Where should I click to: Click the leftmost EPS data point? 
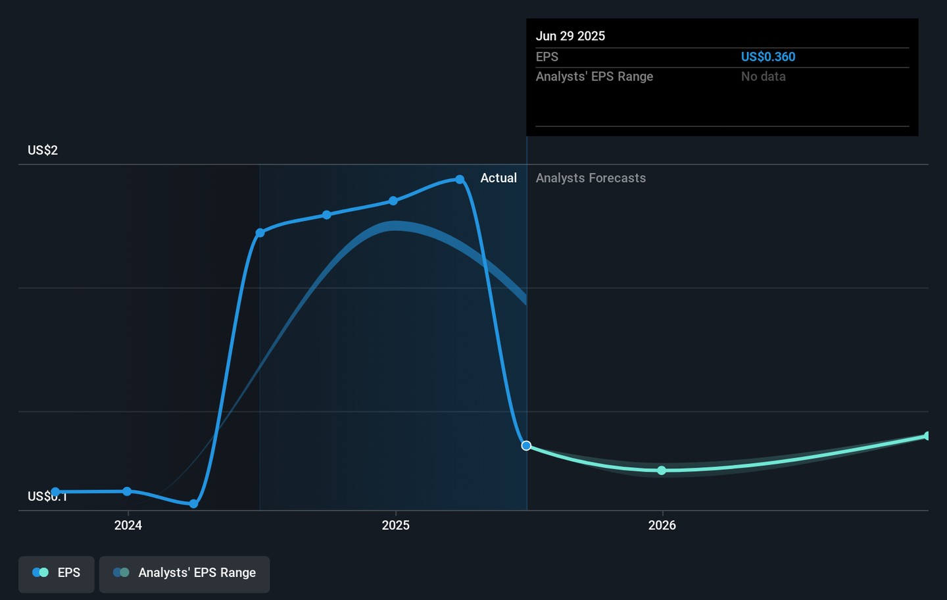[x=56, y=492]
